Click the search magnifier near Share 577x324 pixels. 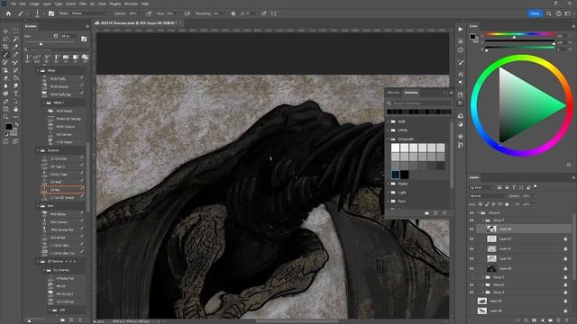point(549,13)
